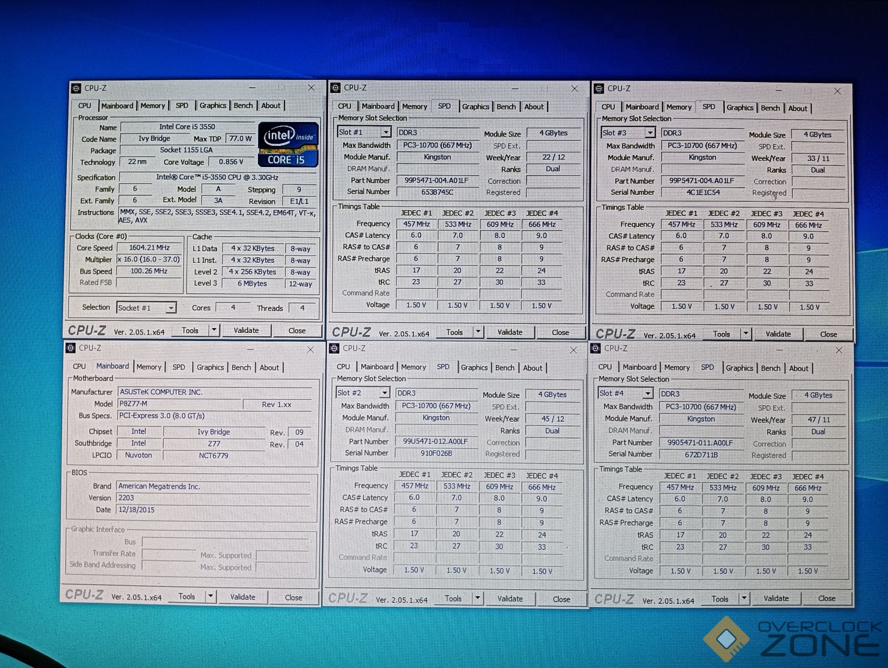
Task: Click Validate in the Slot #1 window
Action: click(x=510, y=332)
